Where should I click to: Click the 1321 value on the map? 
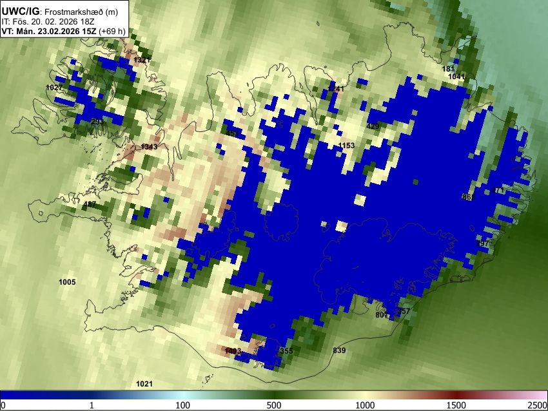point(142,60)
